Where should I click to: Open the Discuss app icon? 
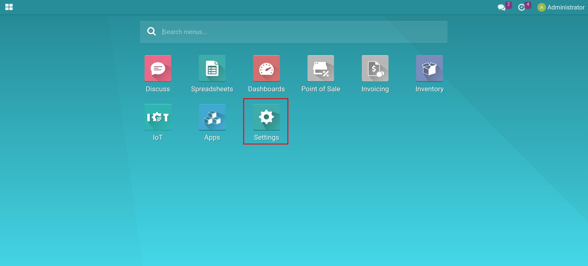(x=158, y=68)
